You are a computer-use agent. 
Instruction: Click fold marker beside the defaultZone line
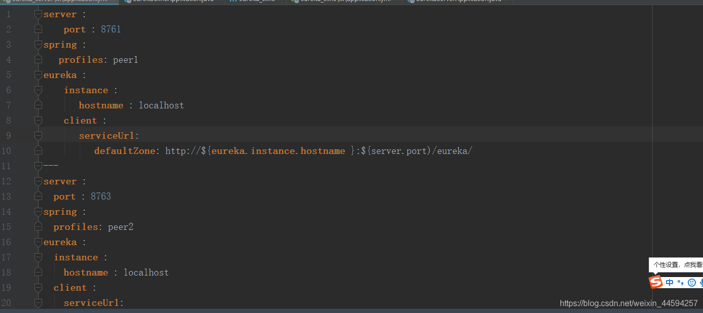point(38,151)
